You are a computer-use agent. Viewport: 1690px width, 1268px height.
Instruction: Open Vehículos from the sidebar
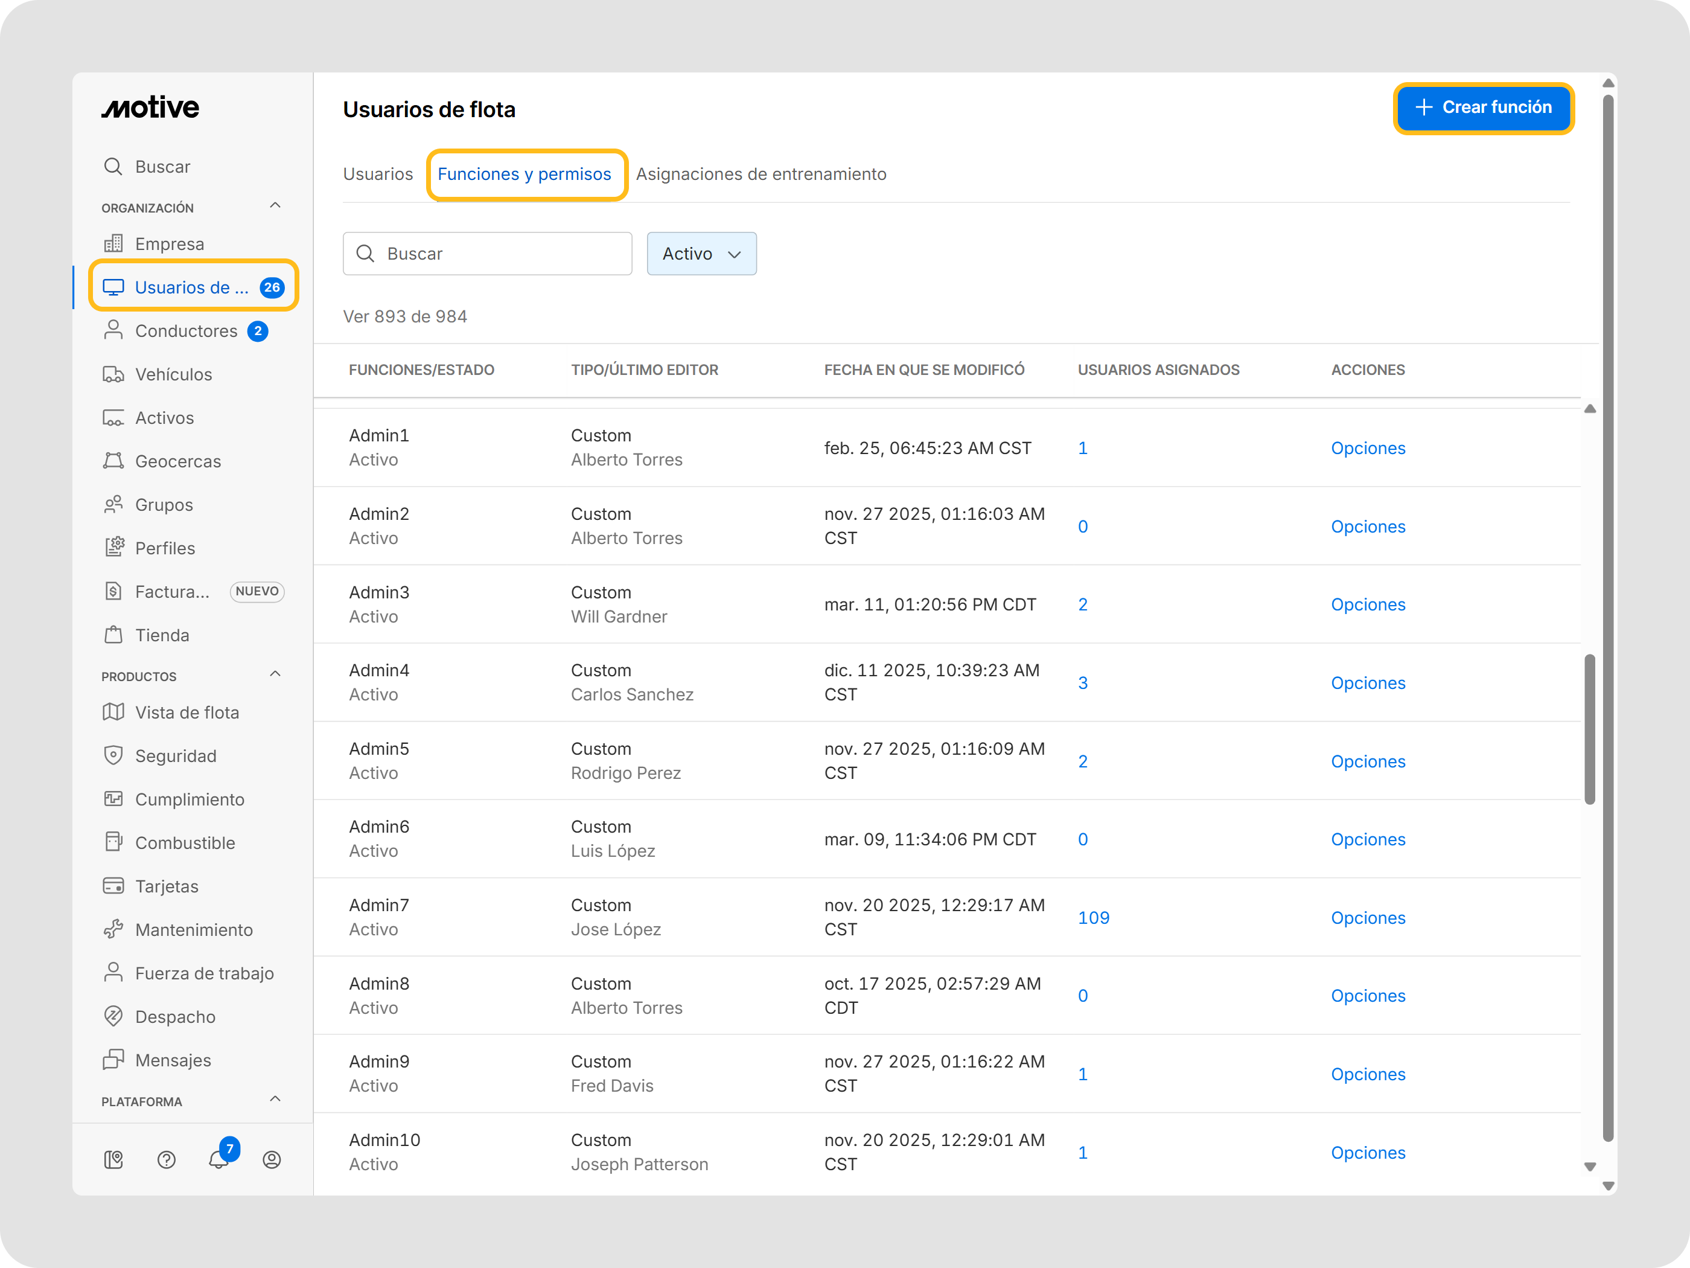(173, 374)
